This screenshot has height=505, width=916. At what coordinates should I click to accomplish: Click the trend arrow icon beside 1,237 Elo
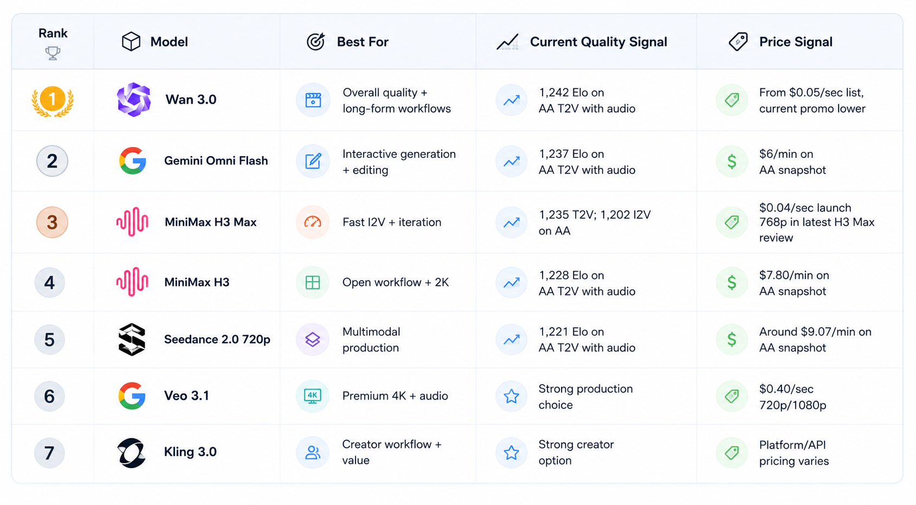(x=511, y=161)
